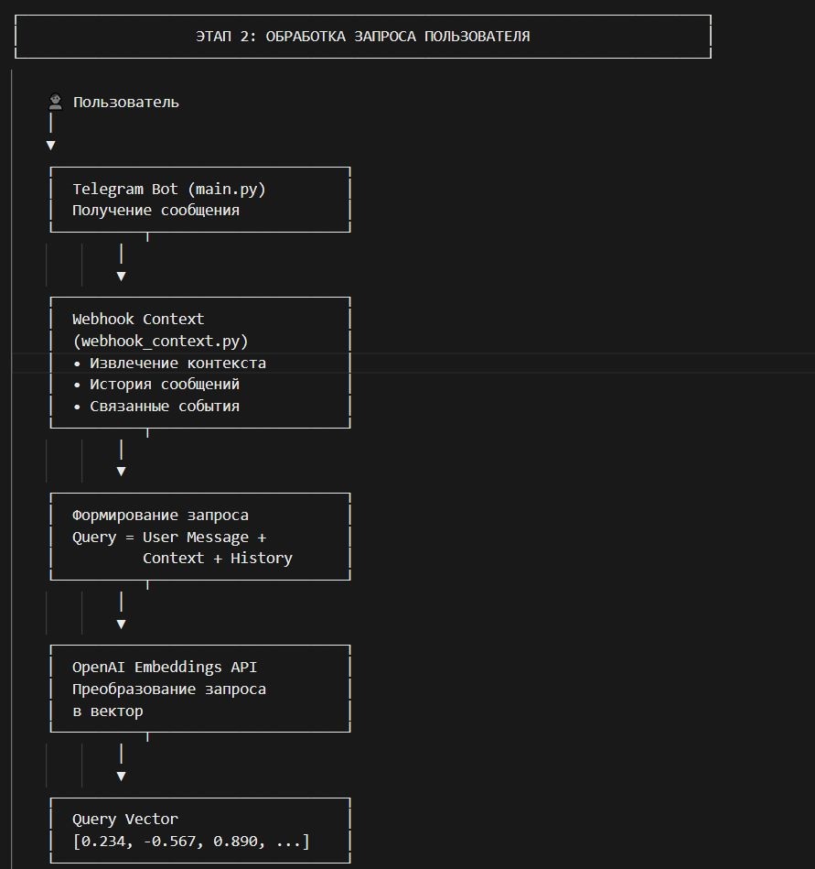Image resolution: width=815 pixels, height=869 pixels.
Task: Click the ЭТАП 2 header title text
Action: tap(362, 37)
